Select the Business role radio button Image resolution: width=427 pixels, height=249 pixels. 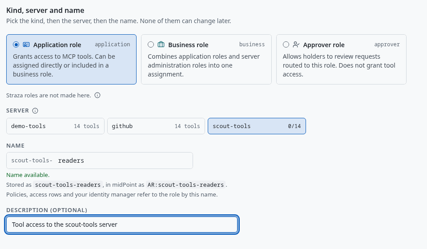(x=151, y=44)
